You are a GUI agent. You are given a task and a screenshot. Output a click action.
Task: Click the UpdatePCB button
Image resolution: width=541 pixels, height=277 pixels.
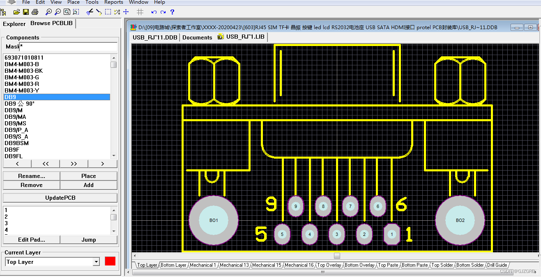[60, 198]
